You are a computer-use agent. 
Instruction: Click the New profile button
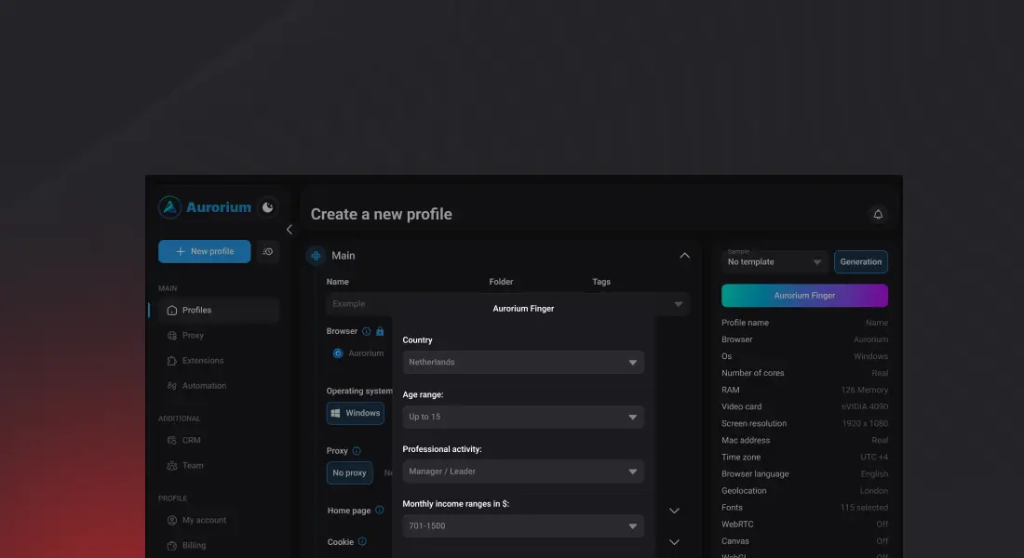click(x=204, y=252)
